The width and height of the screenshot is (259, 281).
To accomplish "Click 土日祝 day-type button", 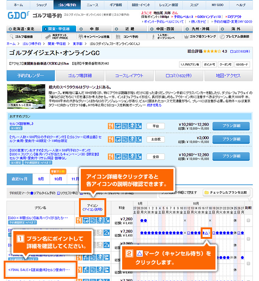I will click(x=156, y=139).
